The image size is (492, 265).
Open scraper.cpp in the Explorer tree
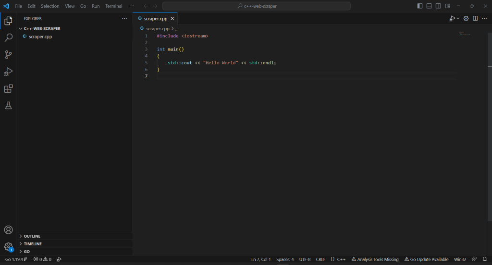coord(40,36)
